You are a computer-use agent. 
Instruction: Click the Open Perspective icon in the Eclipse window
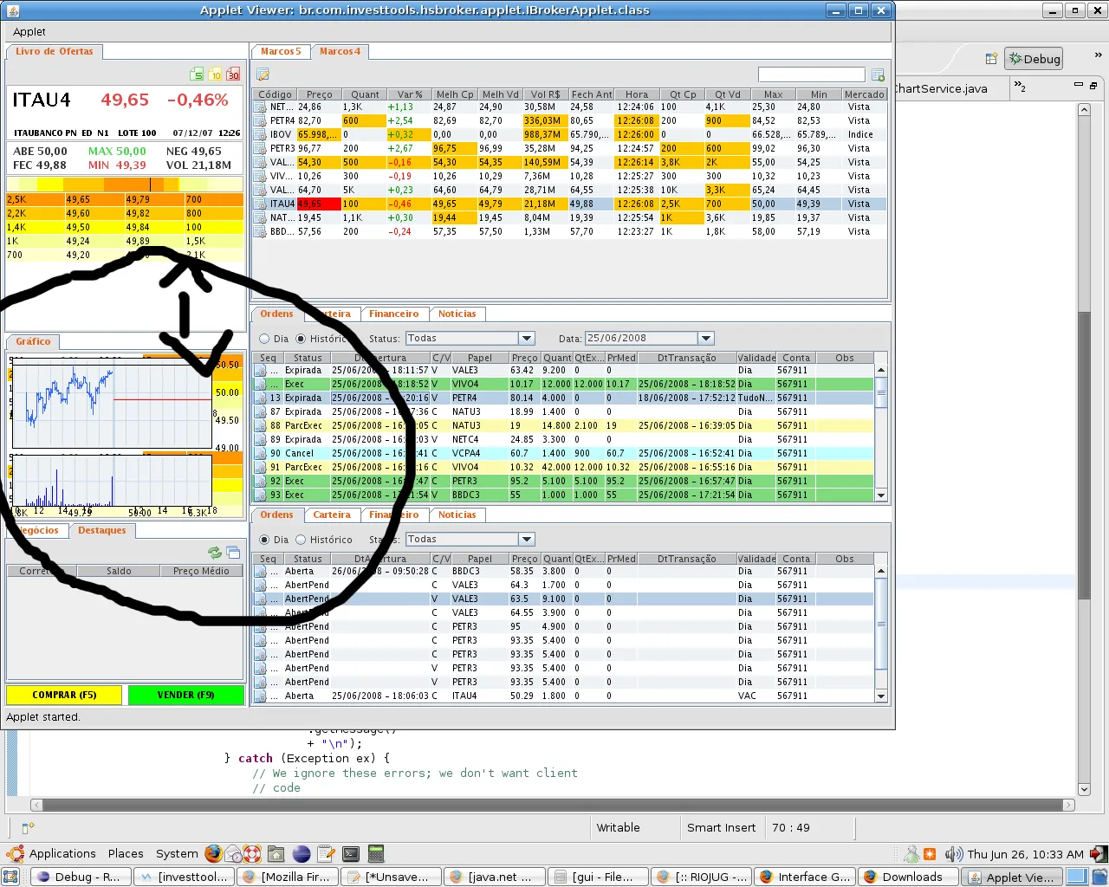coord(991,59)
